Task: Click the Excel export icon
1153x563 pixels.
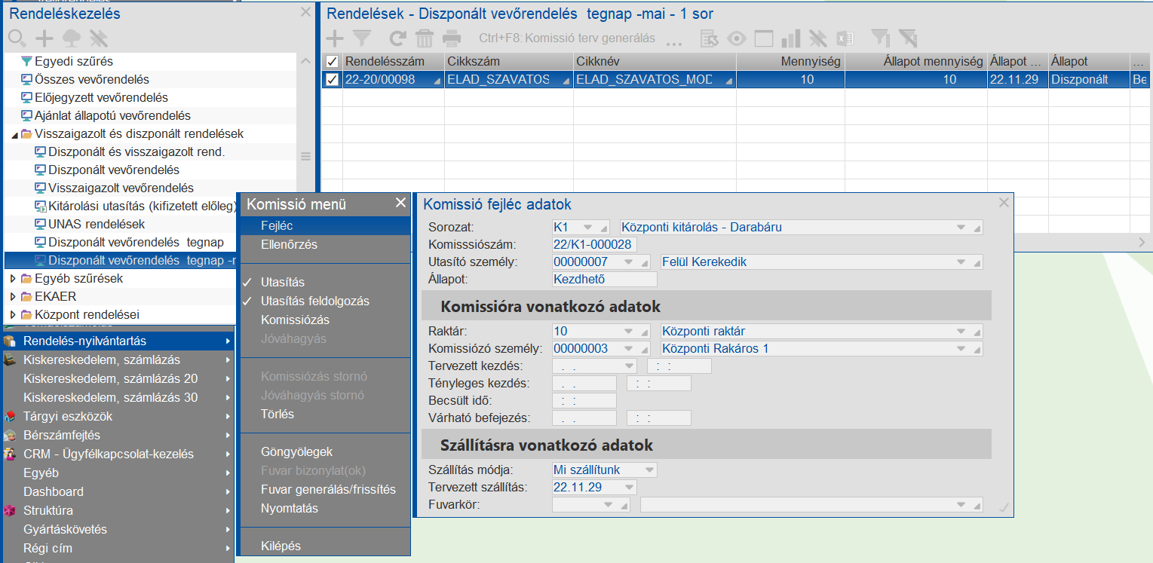Action: pos(845,38)
